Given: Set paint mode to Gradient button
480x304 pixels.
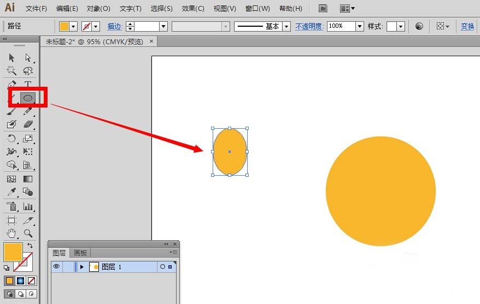Looking at the screenshot, I should [x=21, y=281].
